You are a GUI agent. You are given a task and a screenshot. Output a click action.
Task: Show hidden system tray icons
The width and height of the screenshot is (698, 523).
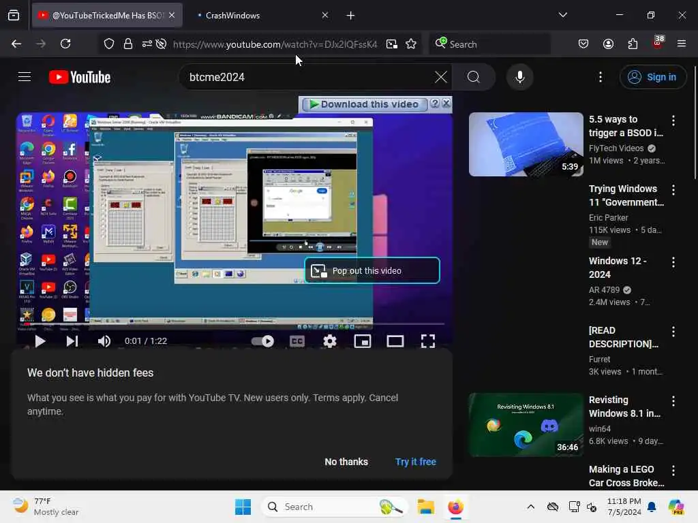click(x=530, y=507)
